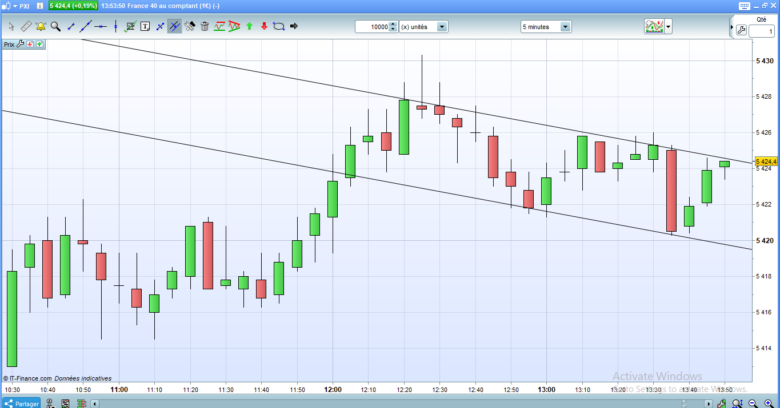Activate the magnifying glass zoom tool

coord(55,26)
